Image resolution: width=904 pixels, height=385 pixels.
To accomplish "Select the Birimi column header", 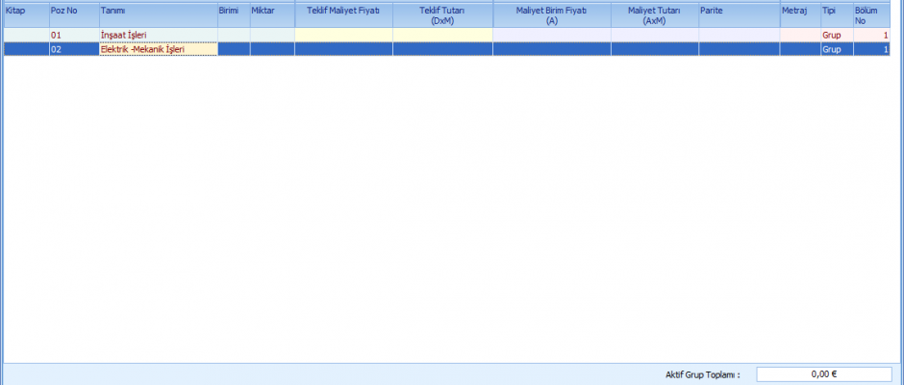I will tap(234, 14).
